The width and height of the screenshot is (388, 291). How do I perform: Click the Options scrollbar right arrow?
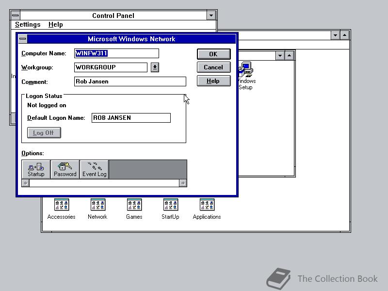point(183,183)
